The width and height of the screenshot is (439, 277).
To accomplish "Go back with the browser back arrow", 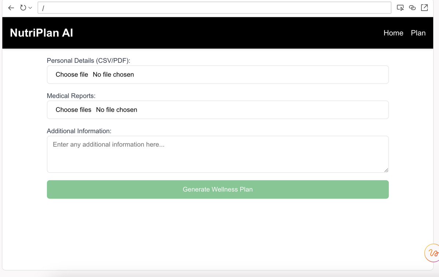I will [11, 8].
